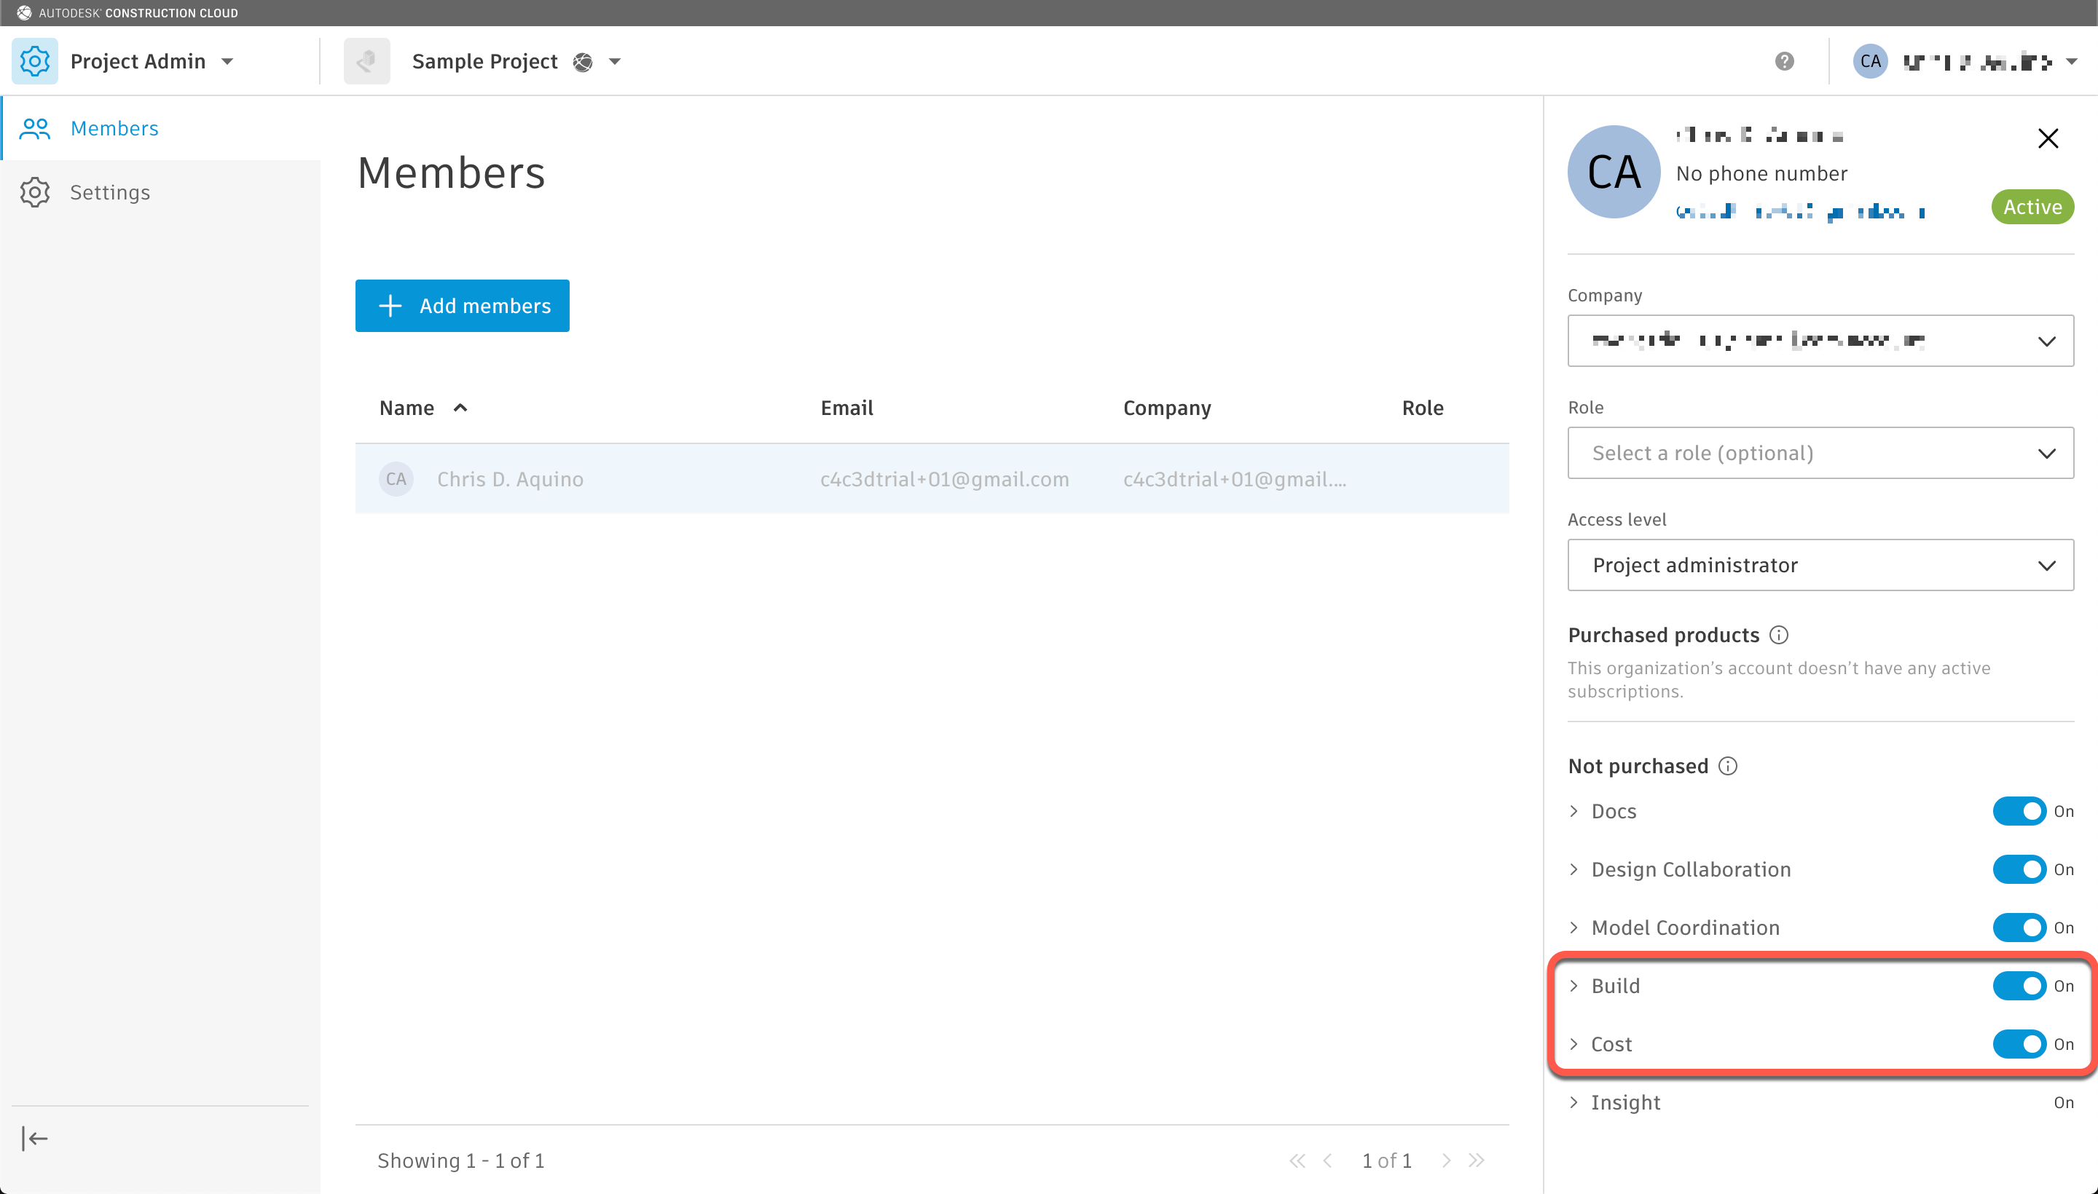Open the Access level dropdown
2098x1194 pixels.
pos(1820,565)
